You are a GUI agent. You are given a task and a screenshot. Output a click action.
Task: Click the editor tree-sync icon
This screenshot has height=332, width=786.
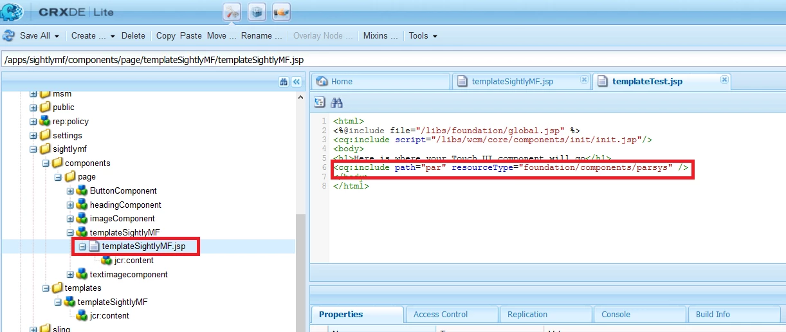click(x=320, y=102)
